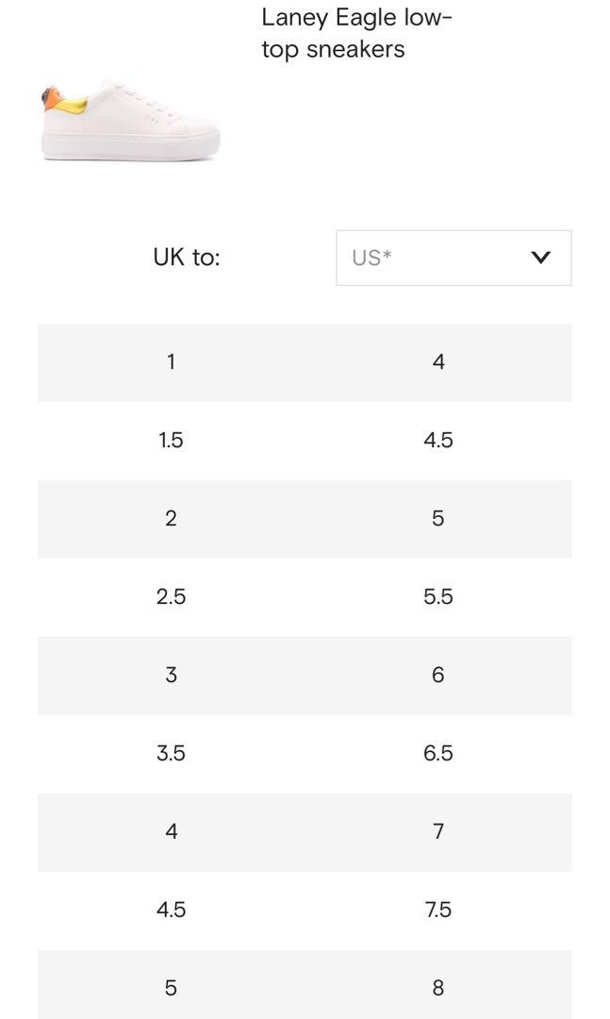Select UK size 4.5 cell
This screenshot has height=1019, width=610.
pyautogui.click(x=171, y=910)
